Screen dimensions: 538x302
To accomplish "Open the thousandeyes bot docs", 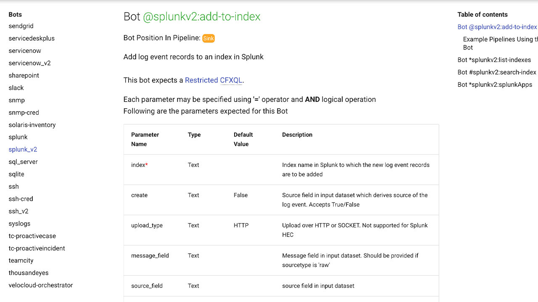I will (29, 273).
